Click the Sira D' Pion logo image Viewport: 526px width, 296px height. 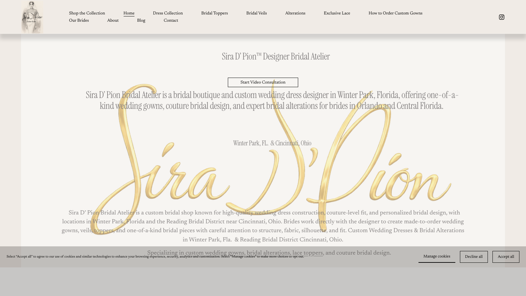32,17
